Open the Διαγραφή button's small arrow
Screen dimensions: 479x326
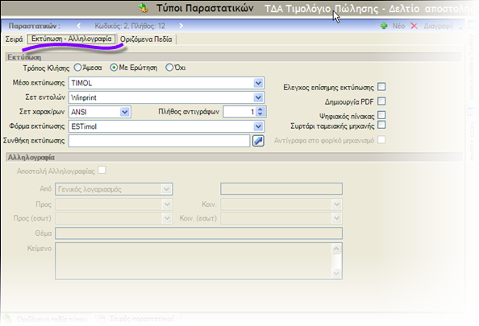pos(460,28)
